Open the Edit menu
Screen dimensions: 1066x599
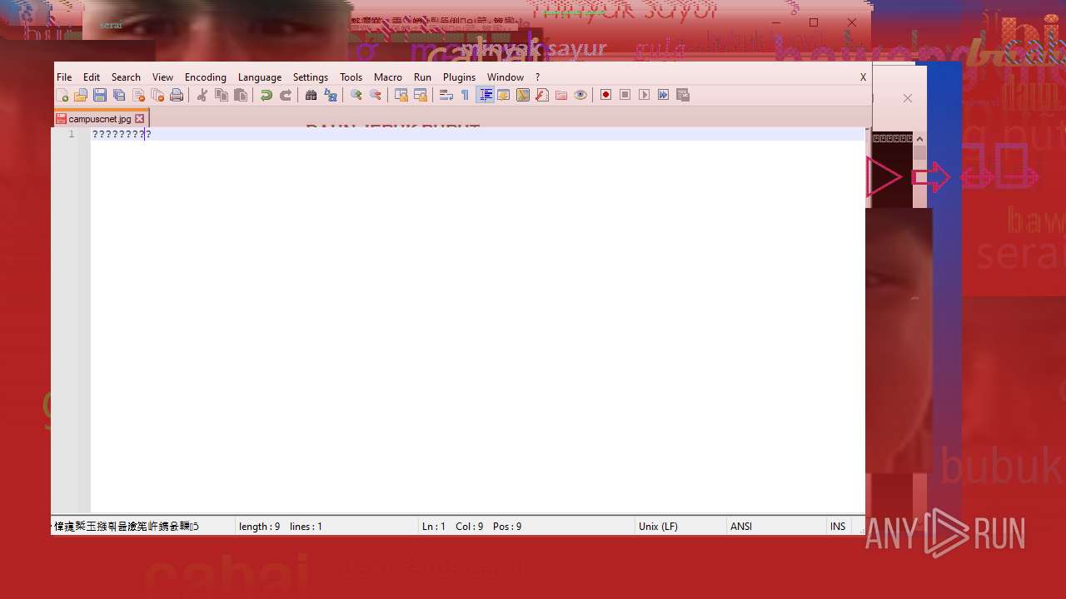pos(92,77)
